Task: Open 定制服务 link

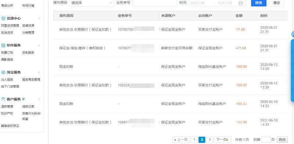Action: tap(28, 52)
